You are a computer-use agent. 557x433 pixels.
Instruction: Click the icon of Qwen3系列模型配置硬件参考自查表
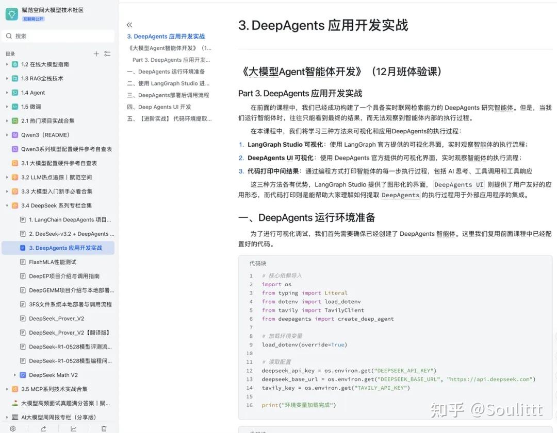[x=15, y=149]
